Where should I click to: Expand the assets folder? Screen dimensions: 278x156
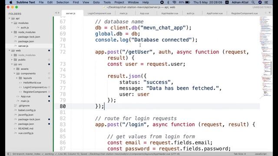point(14,69)
